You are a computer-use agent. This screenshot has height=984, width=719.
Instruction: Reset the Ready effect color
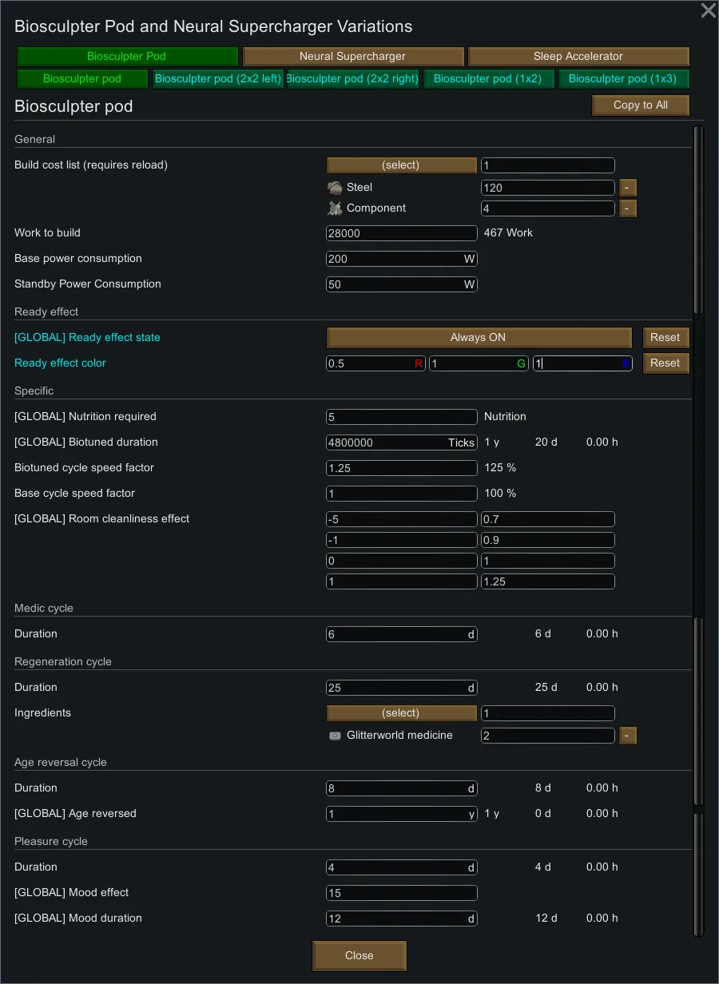coord(665,363)
